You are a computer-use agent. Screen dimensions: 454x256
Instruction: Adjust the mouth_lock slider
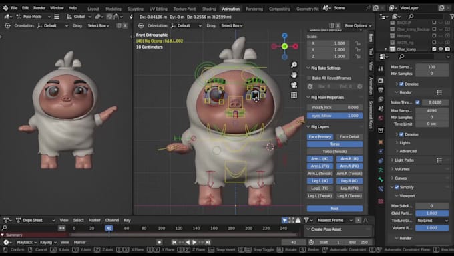334,108
